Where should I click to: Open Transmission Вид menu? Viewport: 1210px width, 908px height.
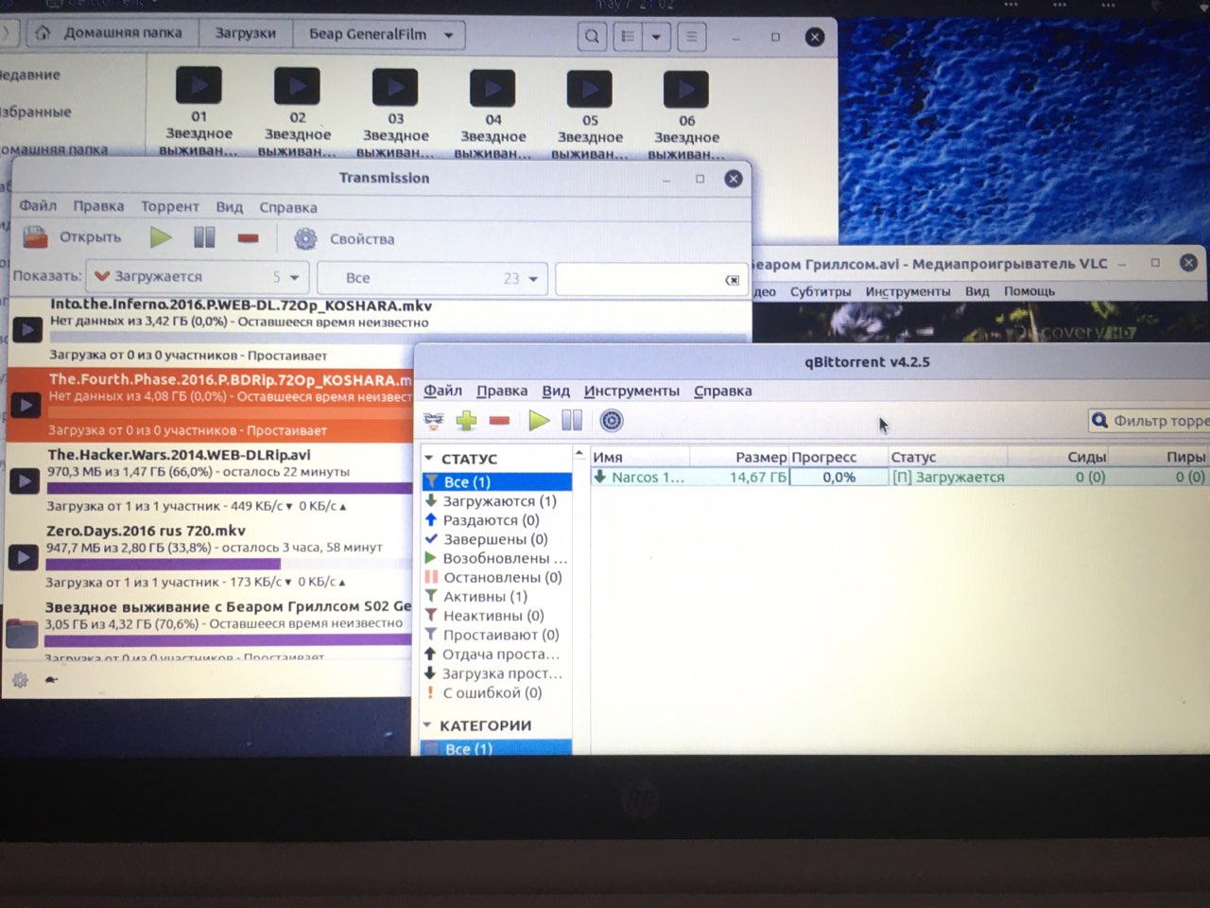(230, 207)
